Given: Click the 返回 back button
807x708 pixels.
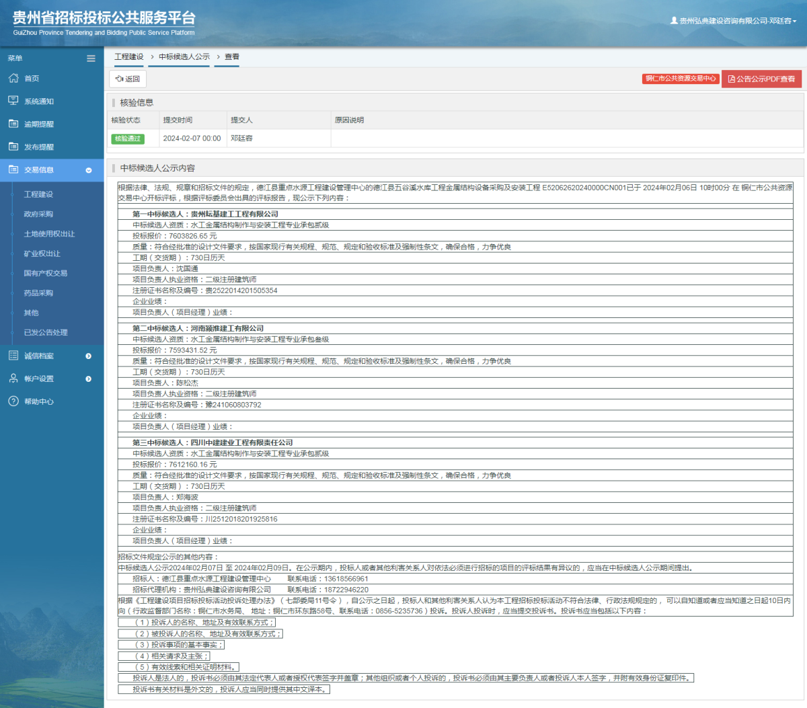Looking at the screenshot, I should tap(128, 79).
